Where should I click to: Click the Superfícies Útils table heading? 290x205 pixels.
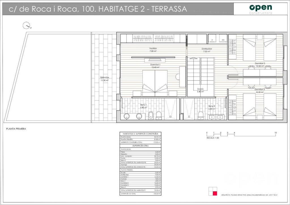point(140,146)
